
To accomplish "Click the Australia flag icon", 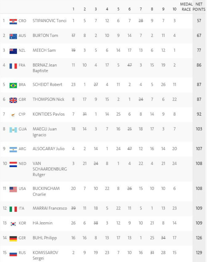I will coord(13,36).
